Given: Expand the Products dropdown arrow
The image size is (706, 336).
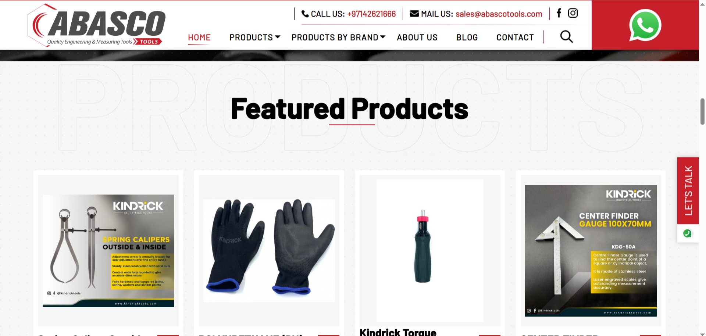Looking at the screenshot, I should [x=278, y=37].
